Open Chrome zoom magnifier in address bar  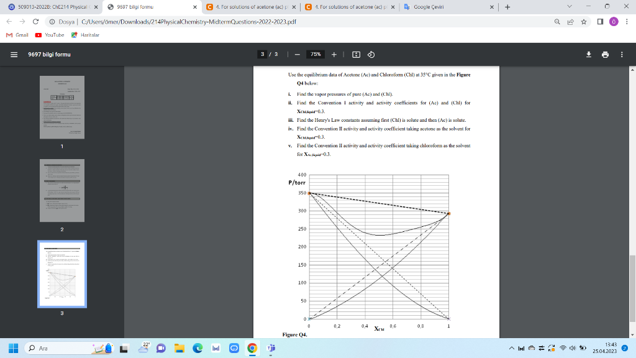(x=557, y=22)
